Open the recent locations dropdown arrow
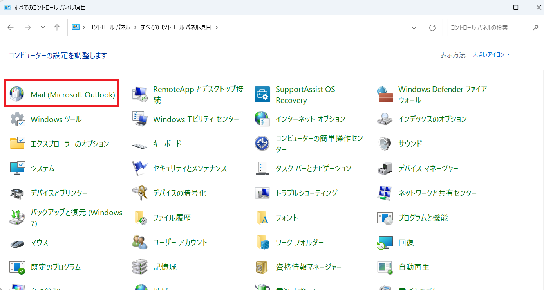 coord(43,27)
